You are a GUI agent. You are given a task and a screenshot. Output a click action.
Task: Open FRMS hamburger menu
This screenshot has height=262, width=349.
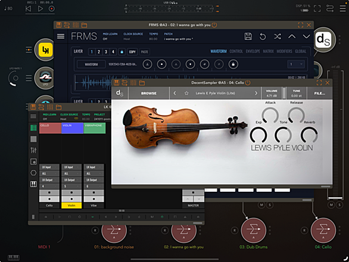click(x=61, y=36)
